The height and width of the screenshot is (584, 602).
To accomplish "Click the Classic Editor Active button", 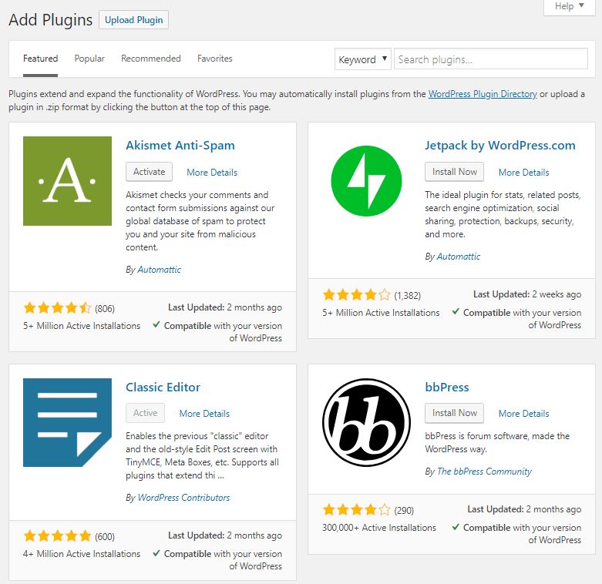I will 145,413.
